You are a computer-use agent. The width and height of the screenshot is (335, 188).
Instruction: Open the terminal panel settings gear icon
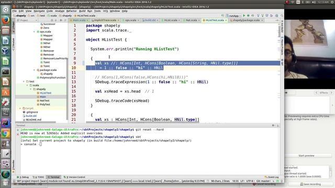[273, 125]
